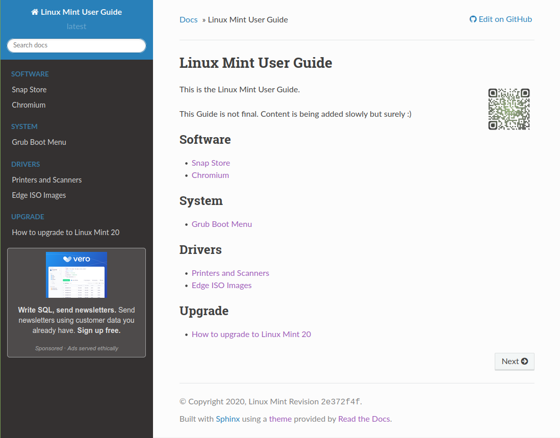Open the Read the Docs footer link
Viewport: 560px width, 438px height.
coord(364,419)
